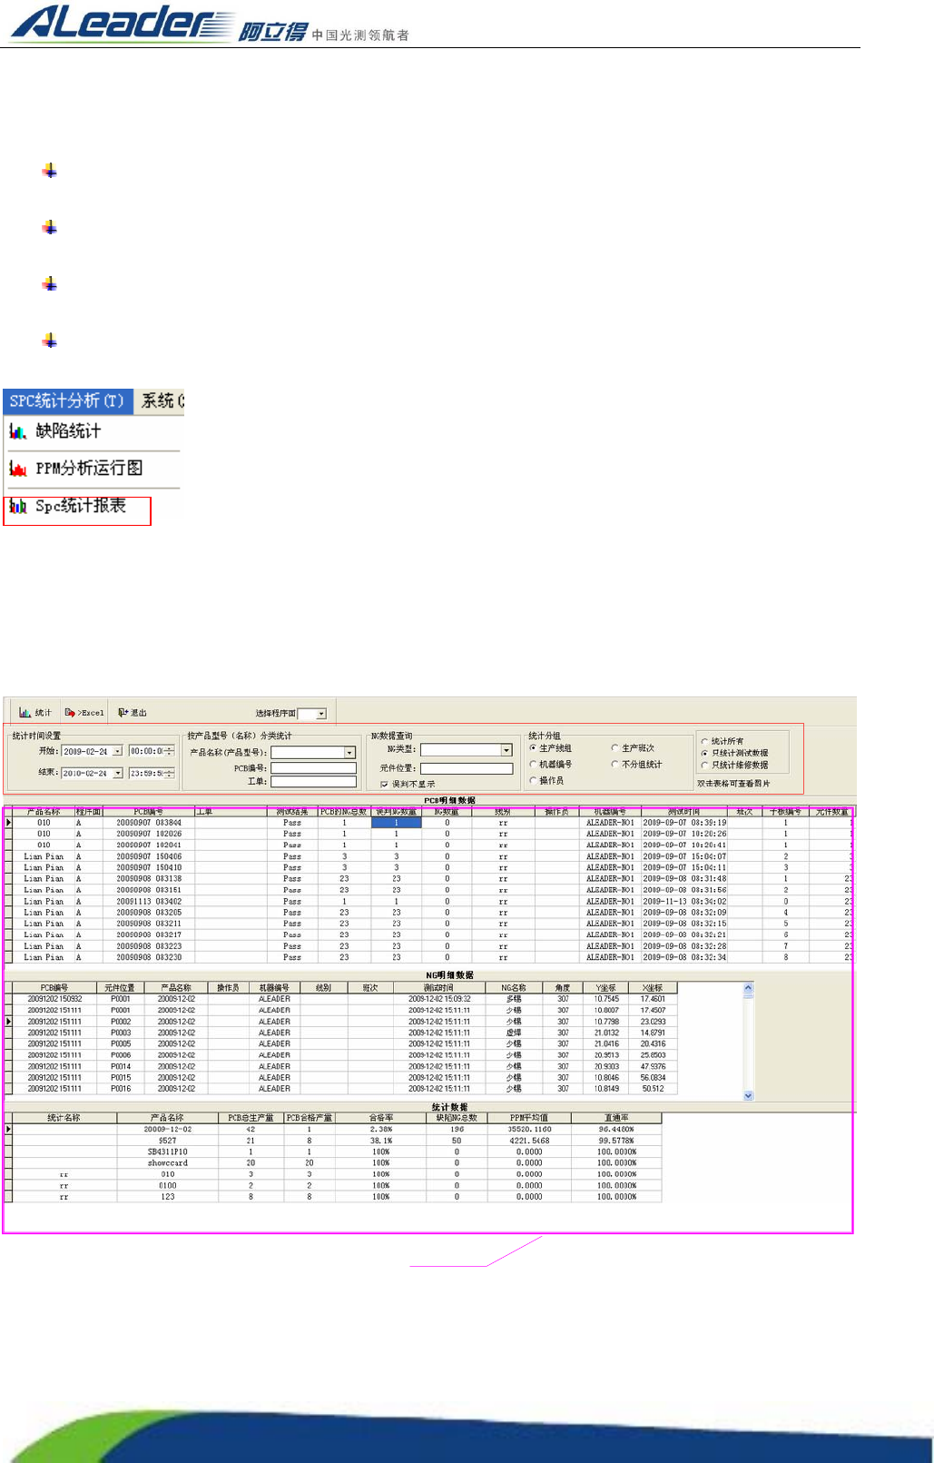
Task: Click the Spc统计报表 bar chart icon
Action: pyautogui.click(x=17, y=507)
